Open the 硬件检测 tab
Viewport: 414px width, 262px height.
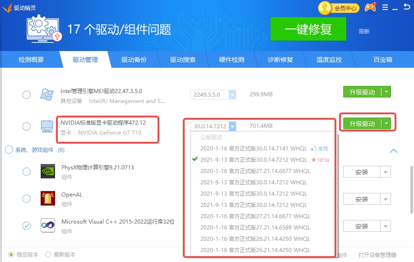coord(231,60)
